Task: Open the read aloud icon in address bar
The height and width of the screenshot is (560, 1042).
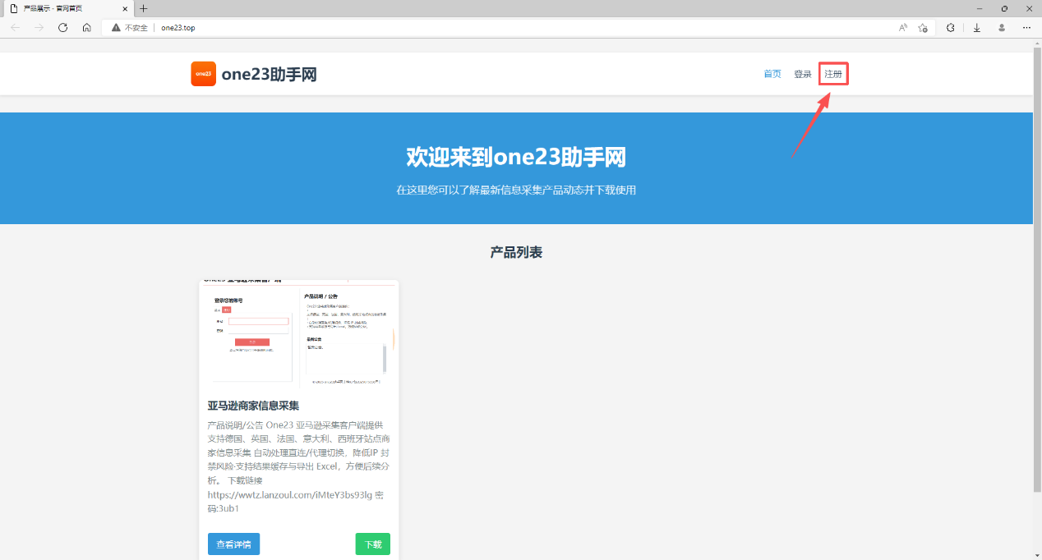Action: tap(903, 27)
